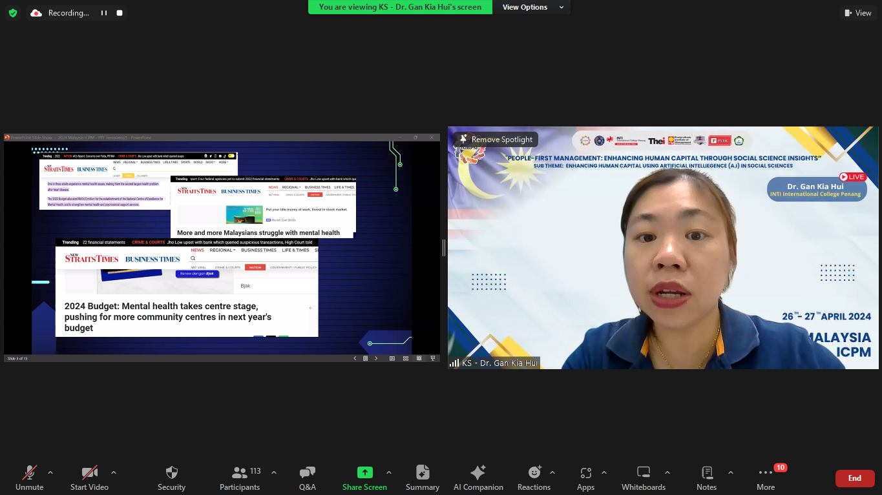Viewport: 882px width, 495px height.
Task: Expand arrow beside Notes
Action: tap(731, 472)
